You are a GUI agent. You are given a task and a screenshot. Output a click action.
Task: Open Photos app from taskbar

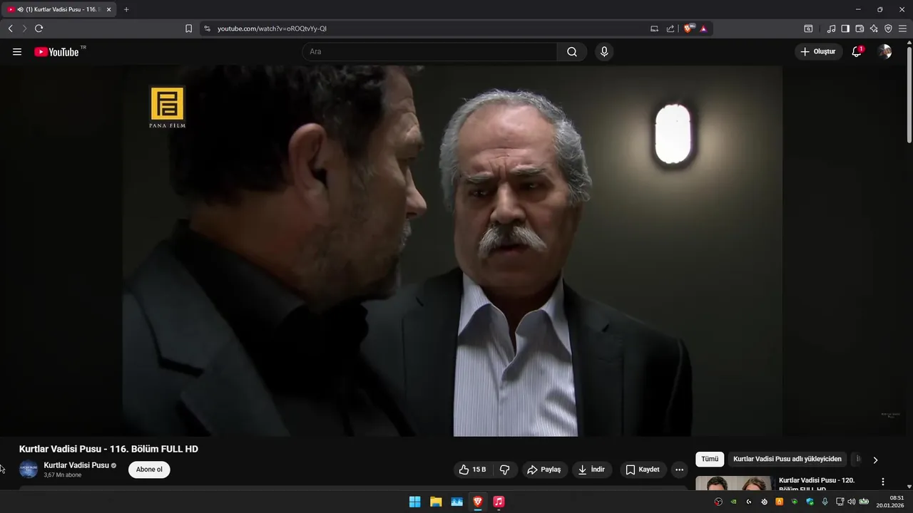457,502
